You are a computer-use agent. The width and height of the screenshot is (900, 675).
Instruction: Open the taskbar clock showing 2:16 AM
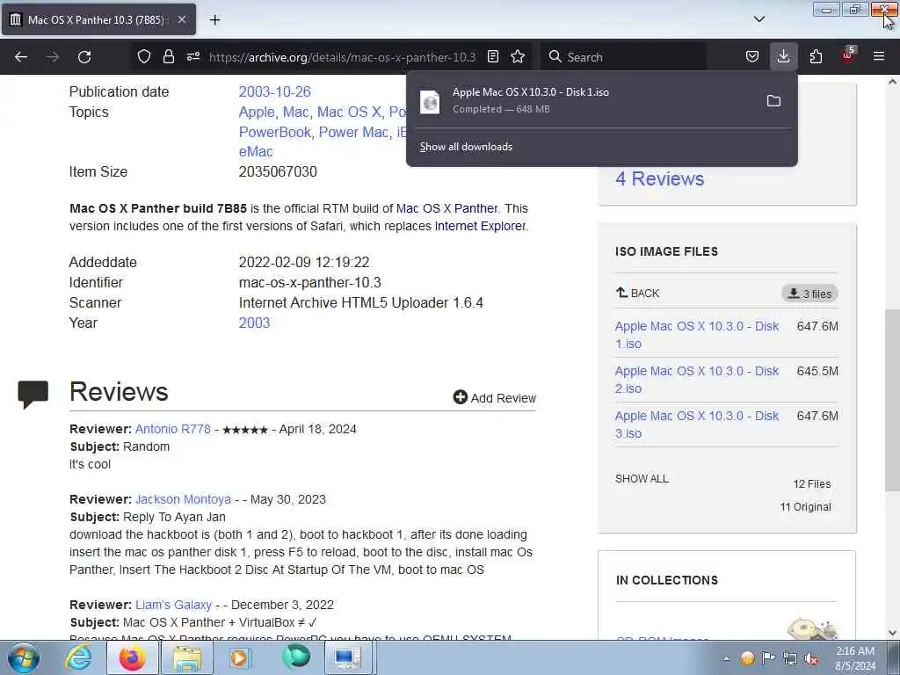(855, 658)
